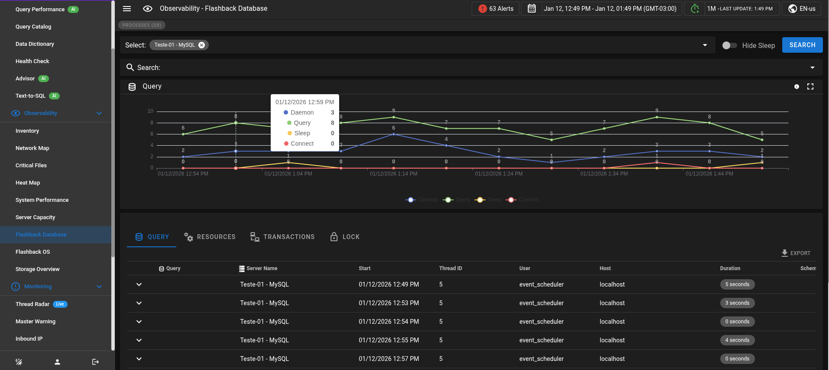Screen dimensions: 829x370
Task: Click the 63 Alerts indicator
Action: coord(495,9)
